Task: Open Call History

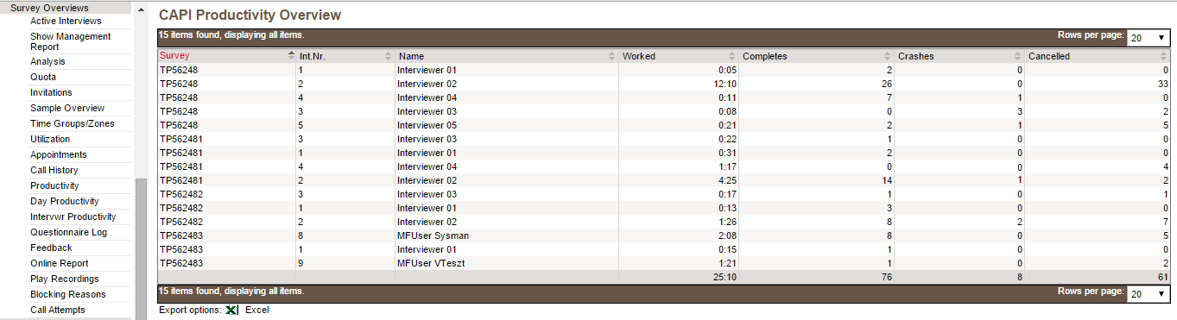Action: (54, 170)
